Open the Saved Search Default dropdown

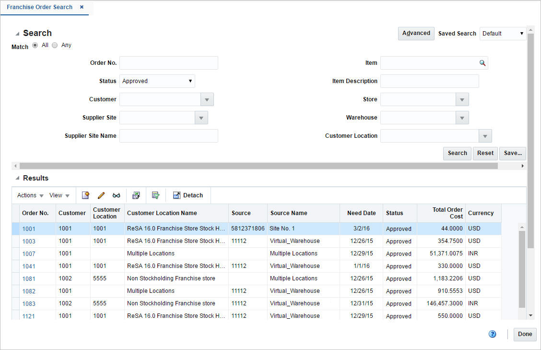[x=503, y=34]
